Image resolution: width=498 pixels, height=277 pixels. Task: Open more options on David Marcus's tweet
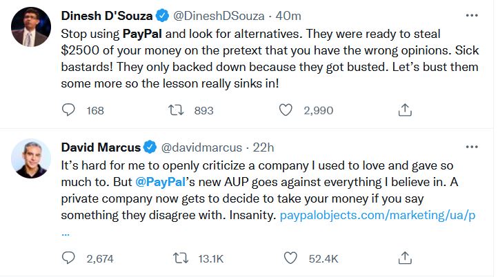pos(472,147)
